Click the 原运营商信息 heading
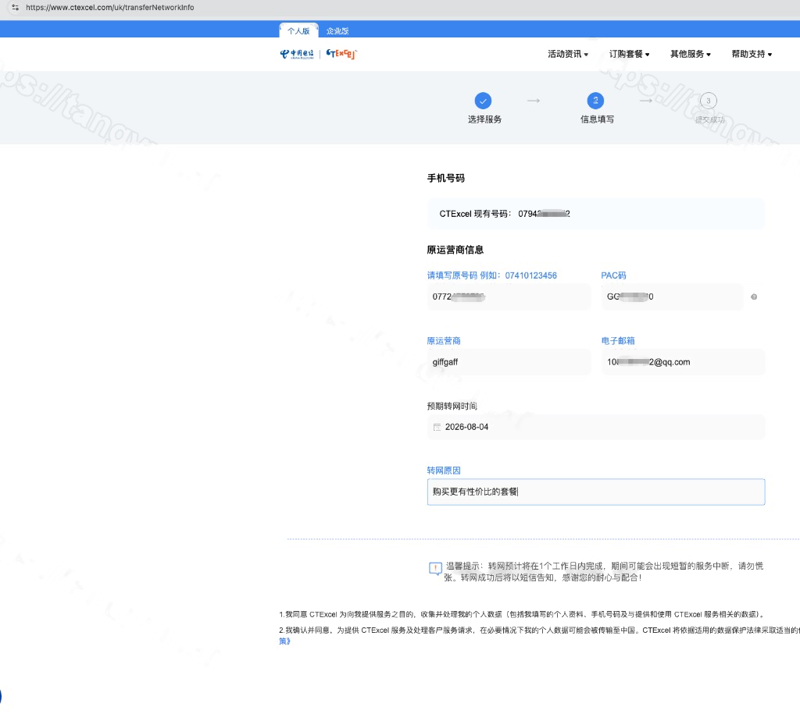This screenshot has height=714, width=800. (x=455, y=250)
